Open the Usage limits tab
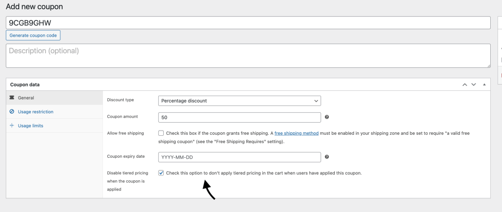Screen dimensions: 502x212 click(30, 126)
